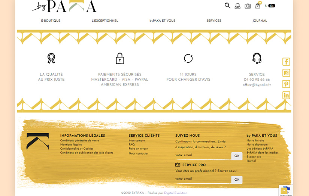The image size is (309, 196).
Task: Open the byPAKA ET VOUS menu
Action: click(163, 21)
